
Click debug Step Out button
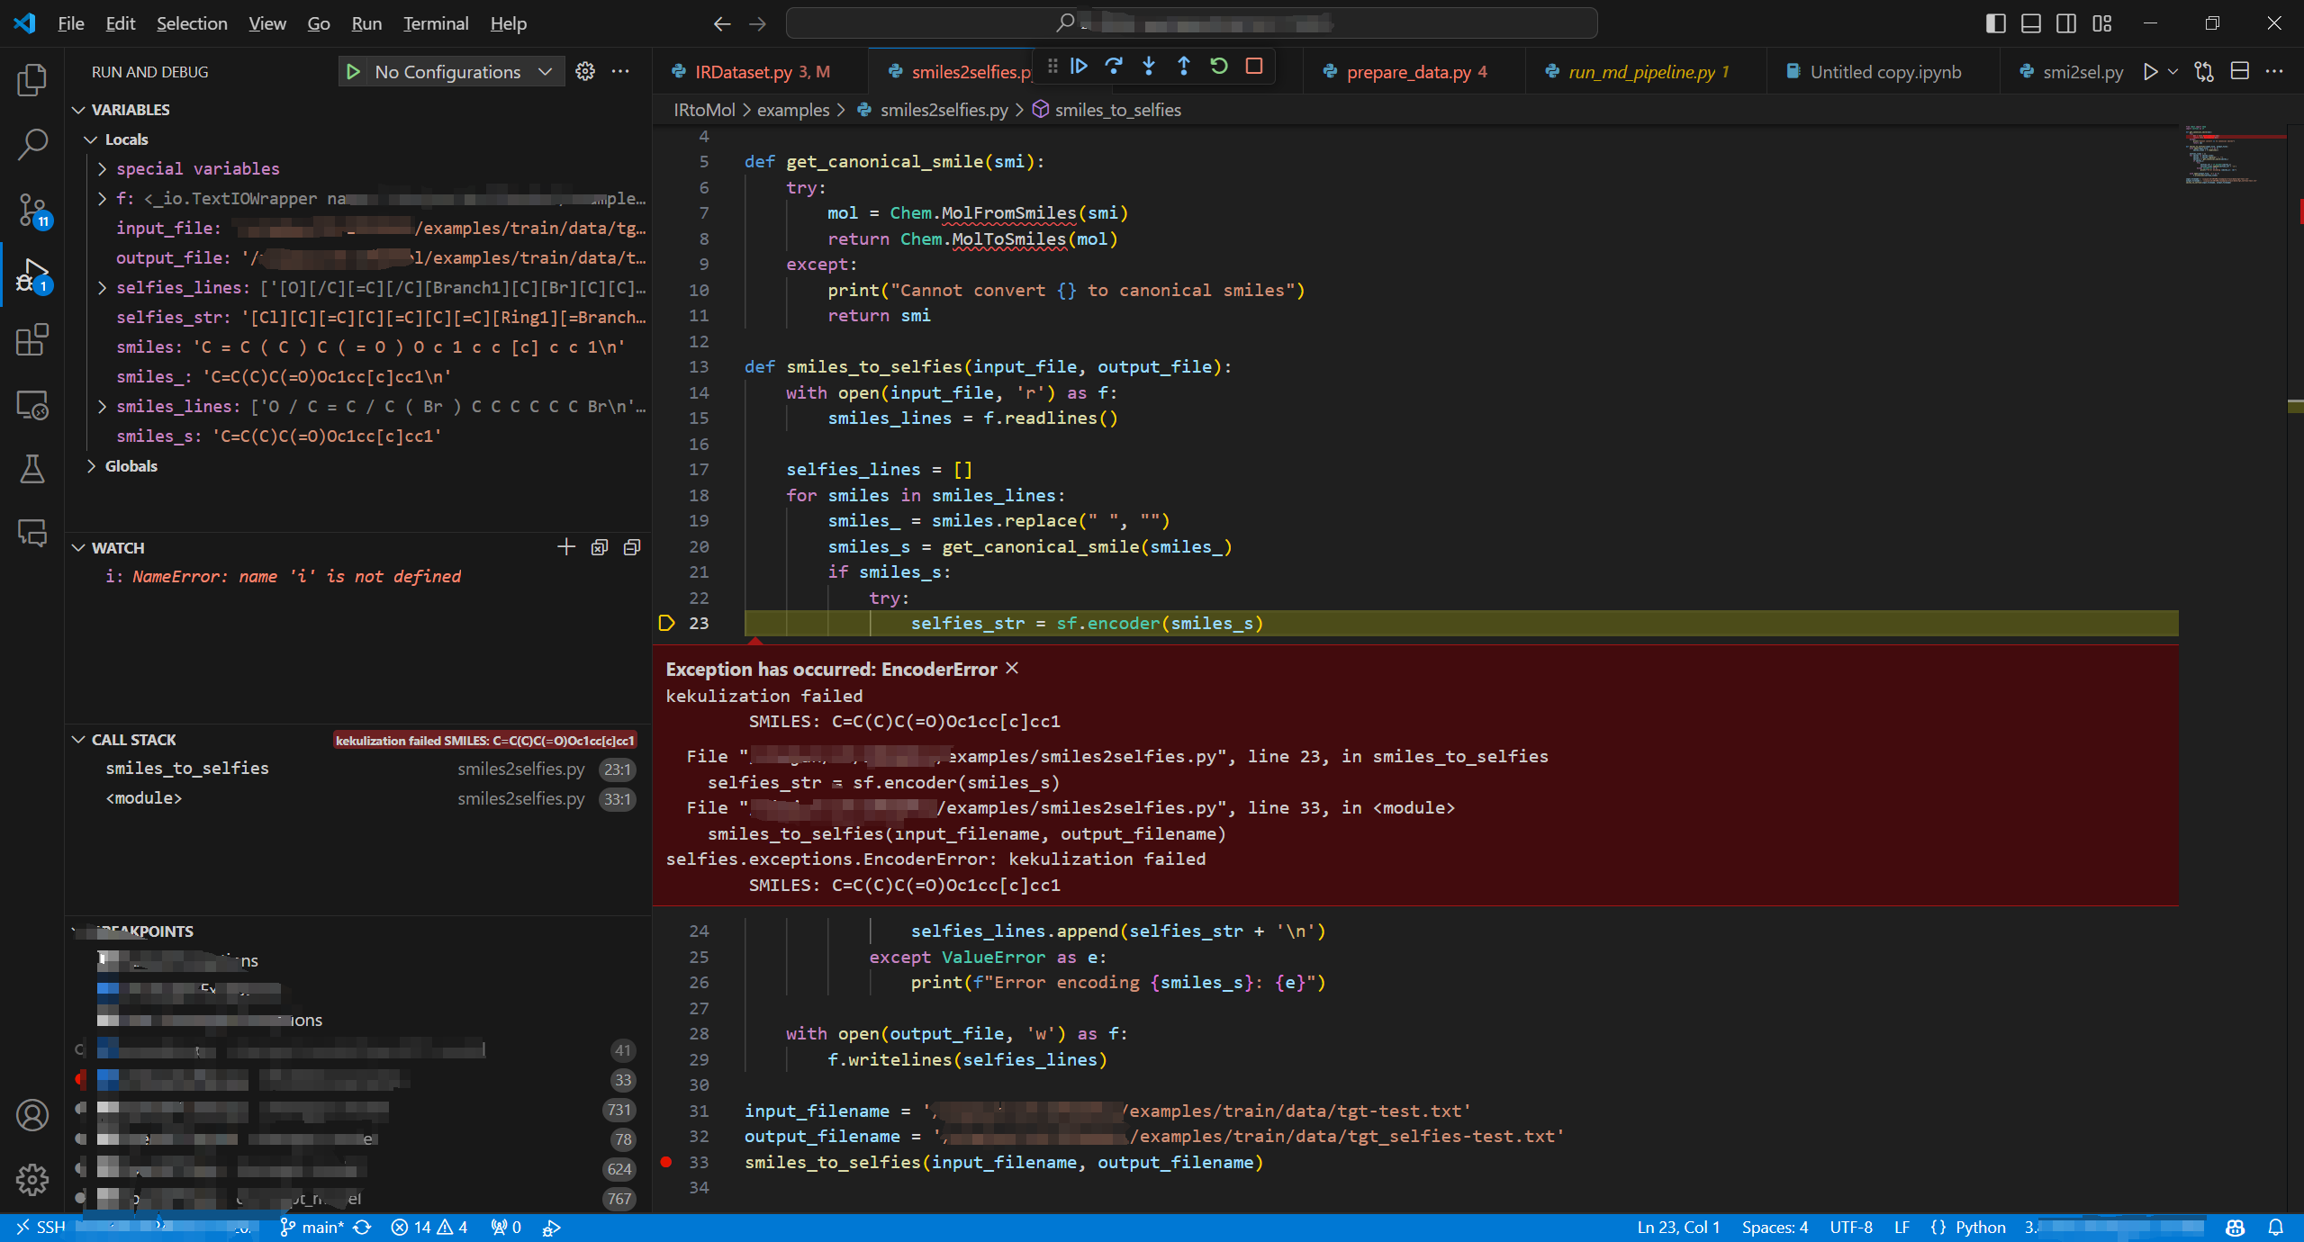point(1184,67)
